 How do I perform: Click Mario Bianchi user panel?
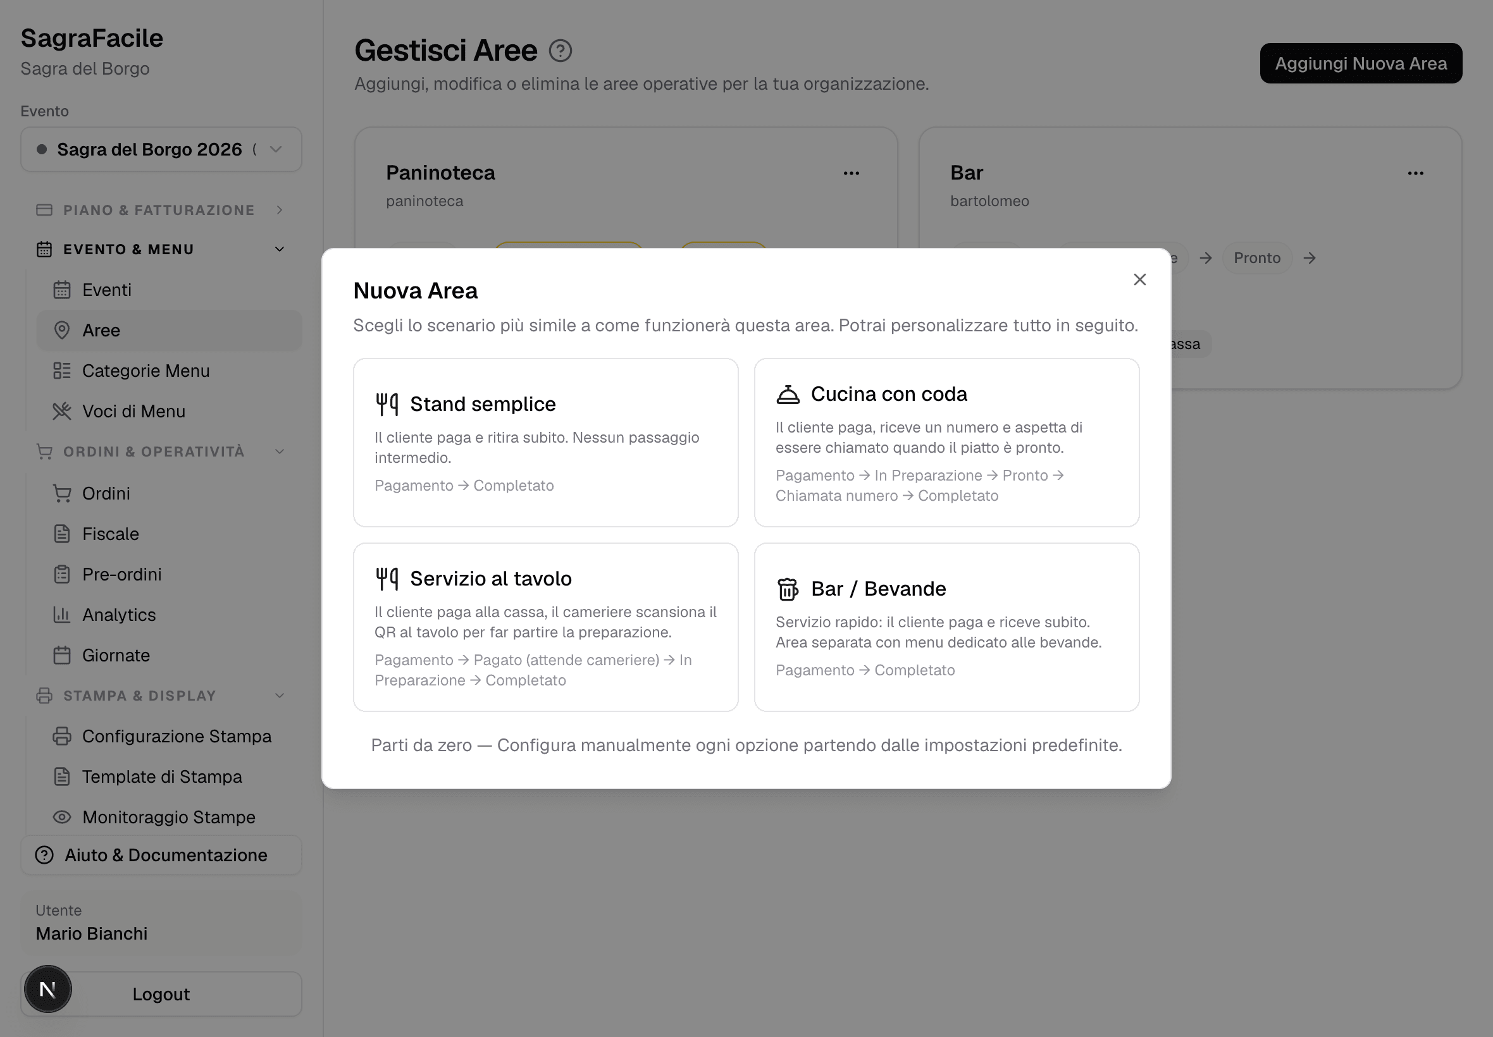pyautogui.click(x=161, y=923)
